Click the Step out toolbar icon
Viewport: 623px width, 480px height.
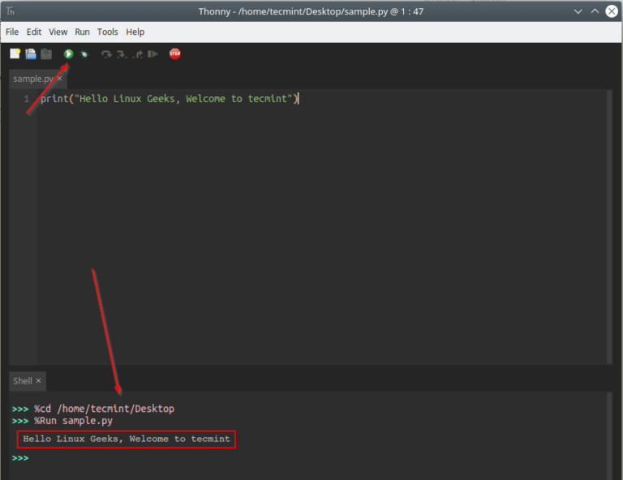(137, 54)
